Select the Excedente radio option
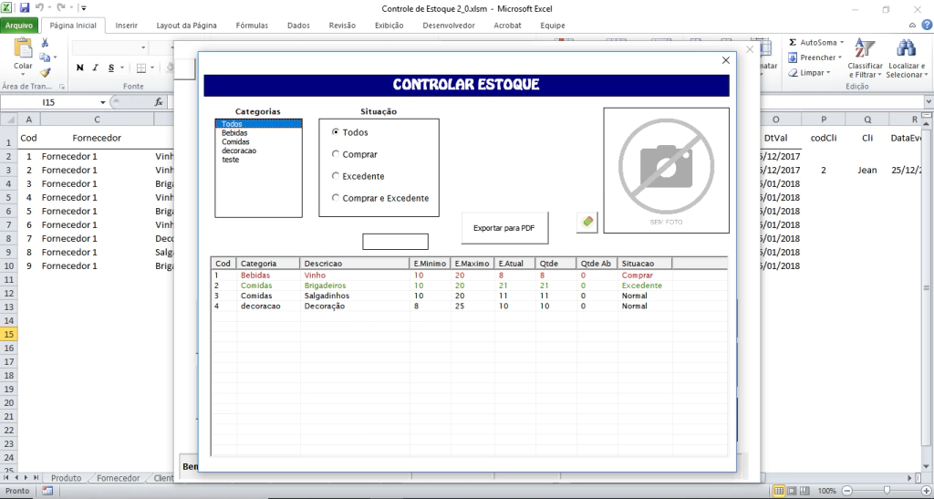This screenshot has width=934, height=499. (336, 176)
